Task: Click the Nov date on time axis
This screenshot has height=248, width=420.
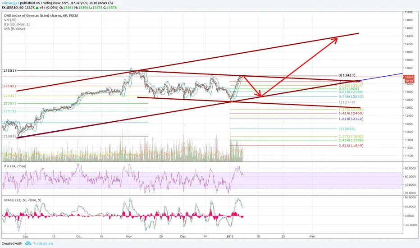Action: pos(129,236)
